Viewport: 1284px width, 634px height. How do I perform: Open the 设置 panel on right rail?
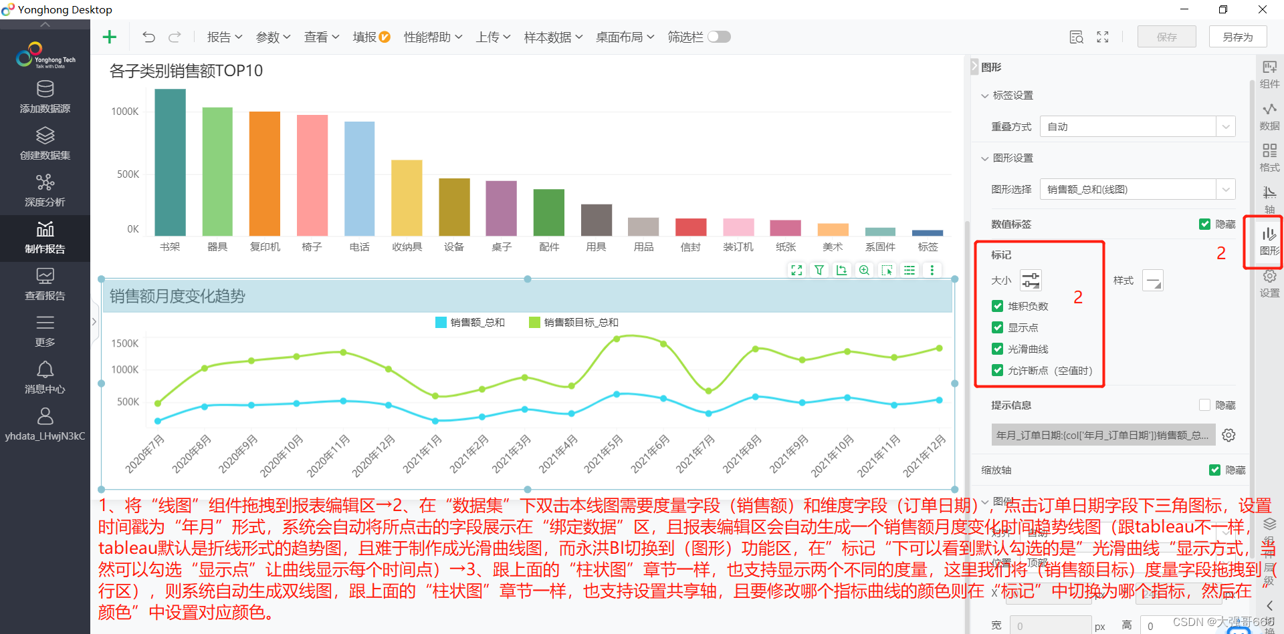click(x=1269, y=284)
